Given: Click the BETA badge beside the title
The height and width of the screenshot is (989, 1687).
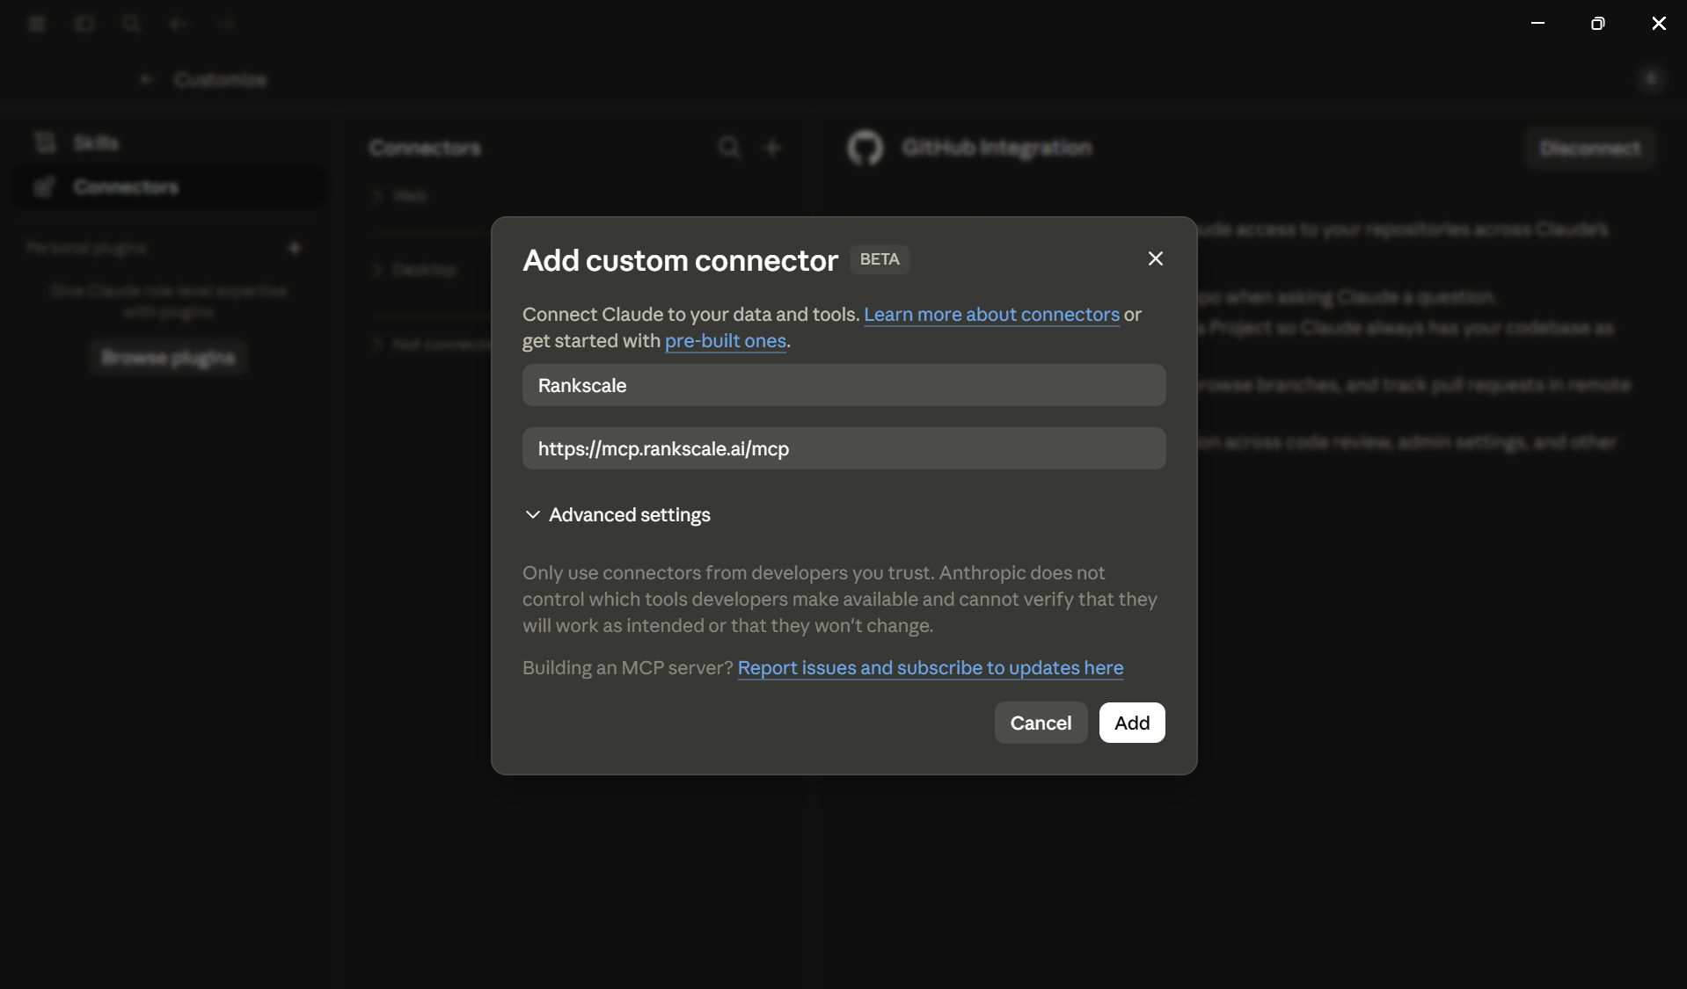Looking at the screenshot, I should click(880, 259).
